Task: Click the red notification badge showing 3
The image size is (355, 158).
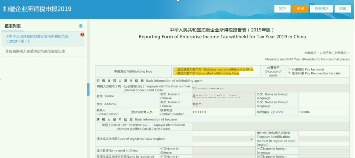Action: [x=82, y=35]
